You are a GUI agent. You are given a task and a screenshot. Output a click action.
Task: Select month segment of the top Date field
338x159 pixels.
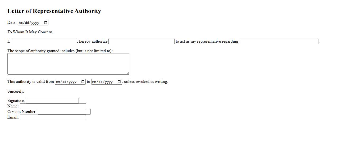[21, 23]
